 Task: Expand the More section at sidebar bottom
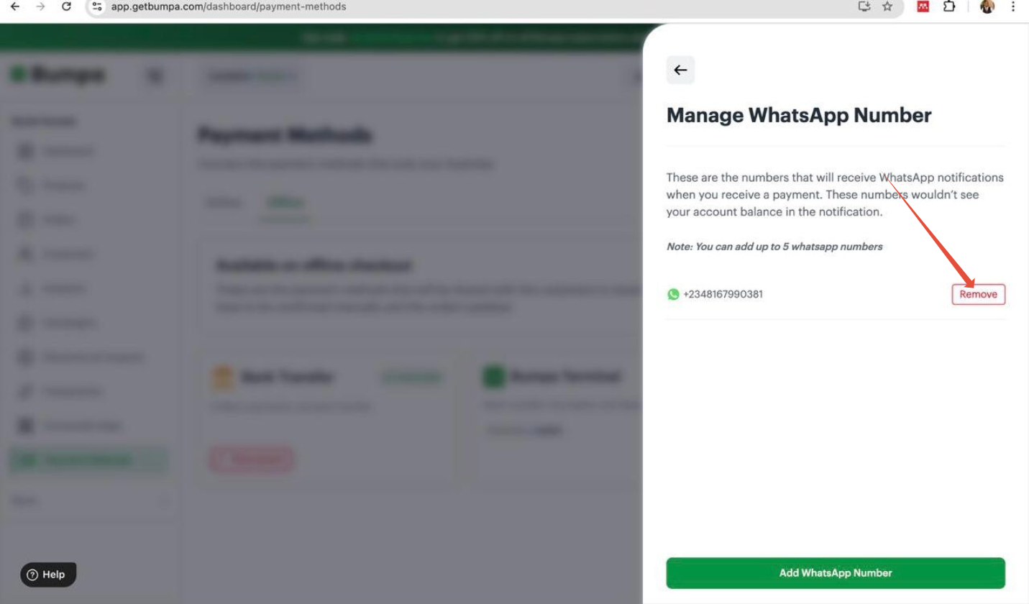tap(91, 500)
